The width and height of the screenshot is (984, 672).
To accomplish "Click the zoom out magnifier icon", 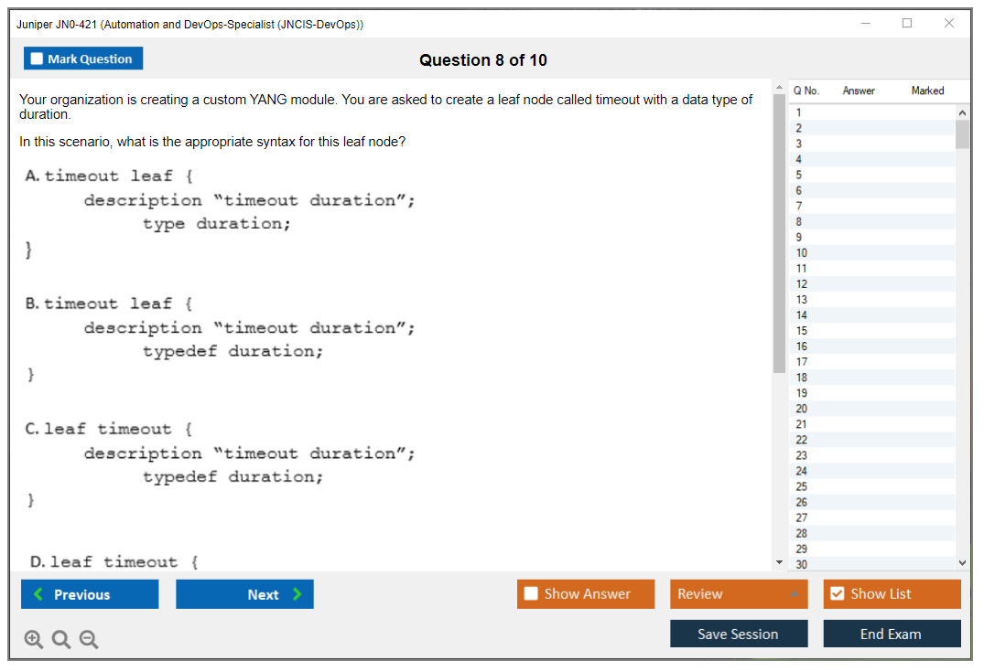I will [89, 640].
